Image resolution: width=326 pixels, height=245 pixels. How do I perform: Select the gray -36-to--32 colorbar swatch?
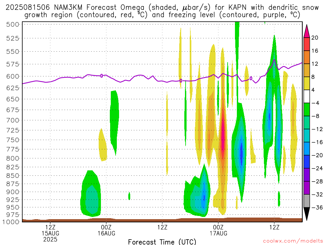307,201
